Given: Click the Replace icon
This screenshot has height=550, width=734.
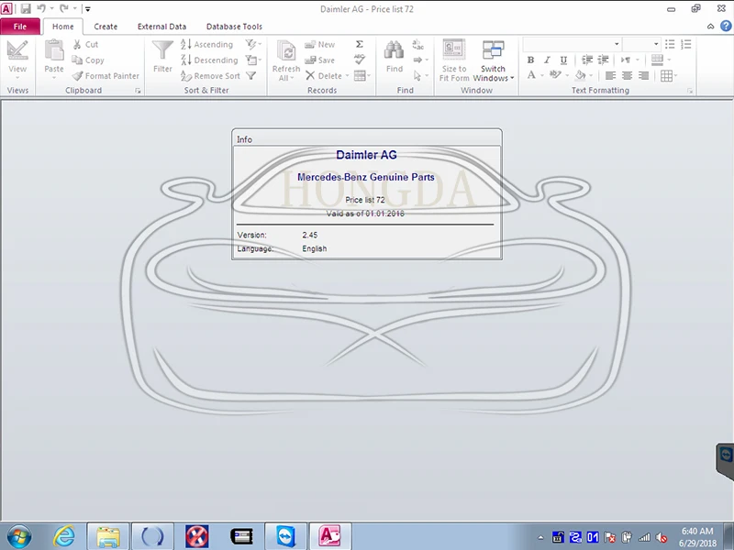Looking at the screenshot, I should [x=418, y=45].
